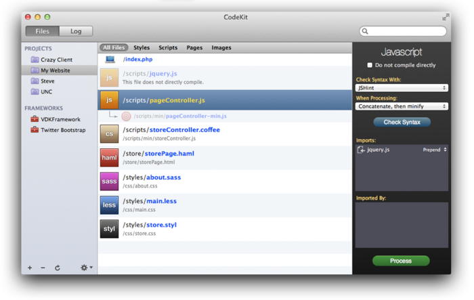Open the Concatenate, then minify dropdown
The height and width of the screenshot is (300, 474).
[x=402, y=106]
